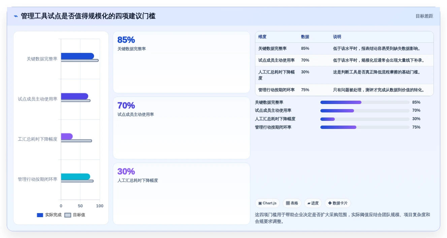Click the 75% value beside the progress bar
This screenshot has width=447, height=238.
click(x=416, y=127)
